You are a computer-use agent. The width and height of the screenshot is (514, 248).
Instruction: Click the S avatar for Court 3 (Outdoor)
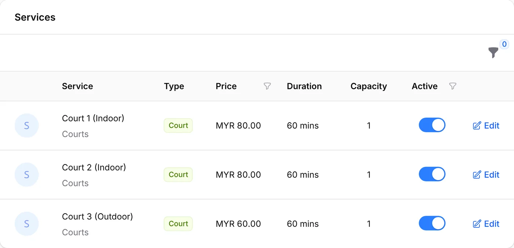[x=26, y=224]
